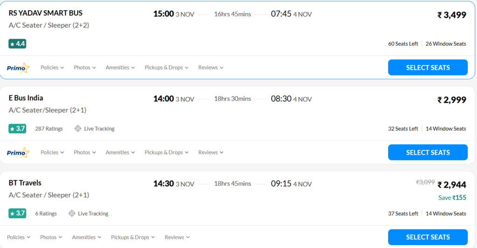Screen dimensions: 477x248
Task: Open Reviews for BT Travels
Action: (x=177, y=237)
